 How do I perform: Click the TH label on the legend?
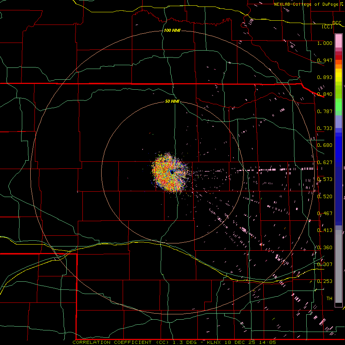coord(329,299)
